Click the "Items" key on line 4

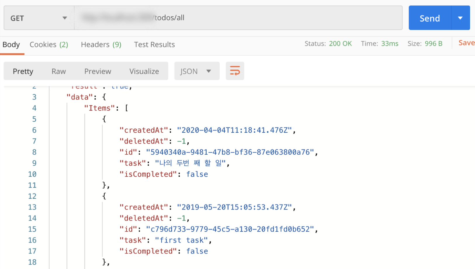pyautogui.click(x=100, y=108)
